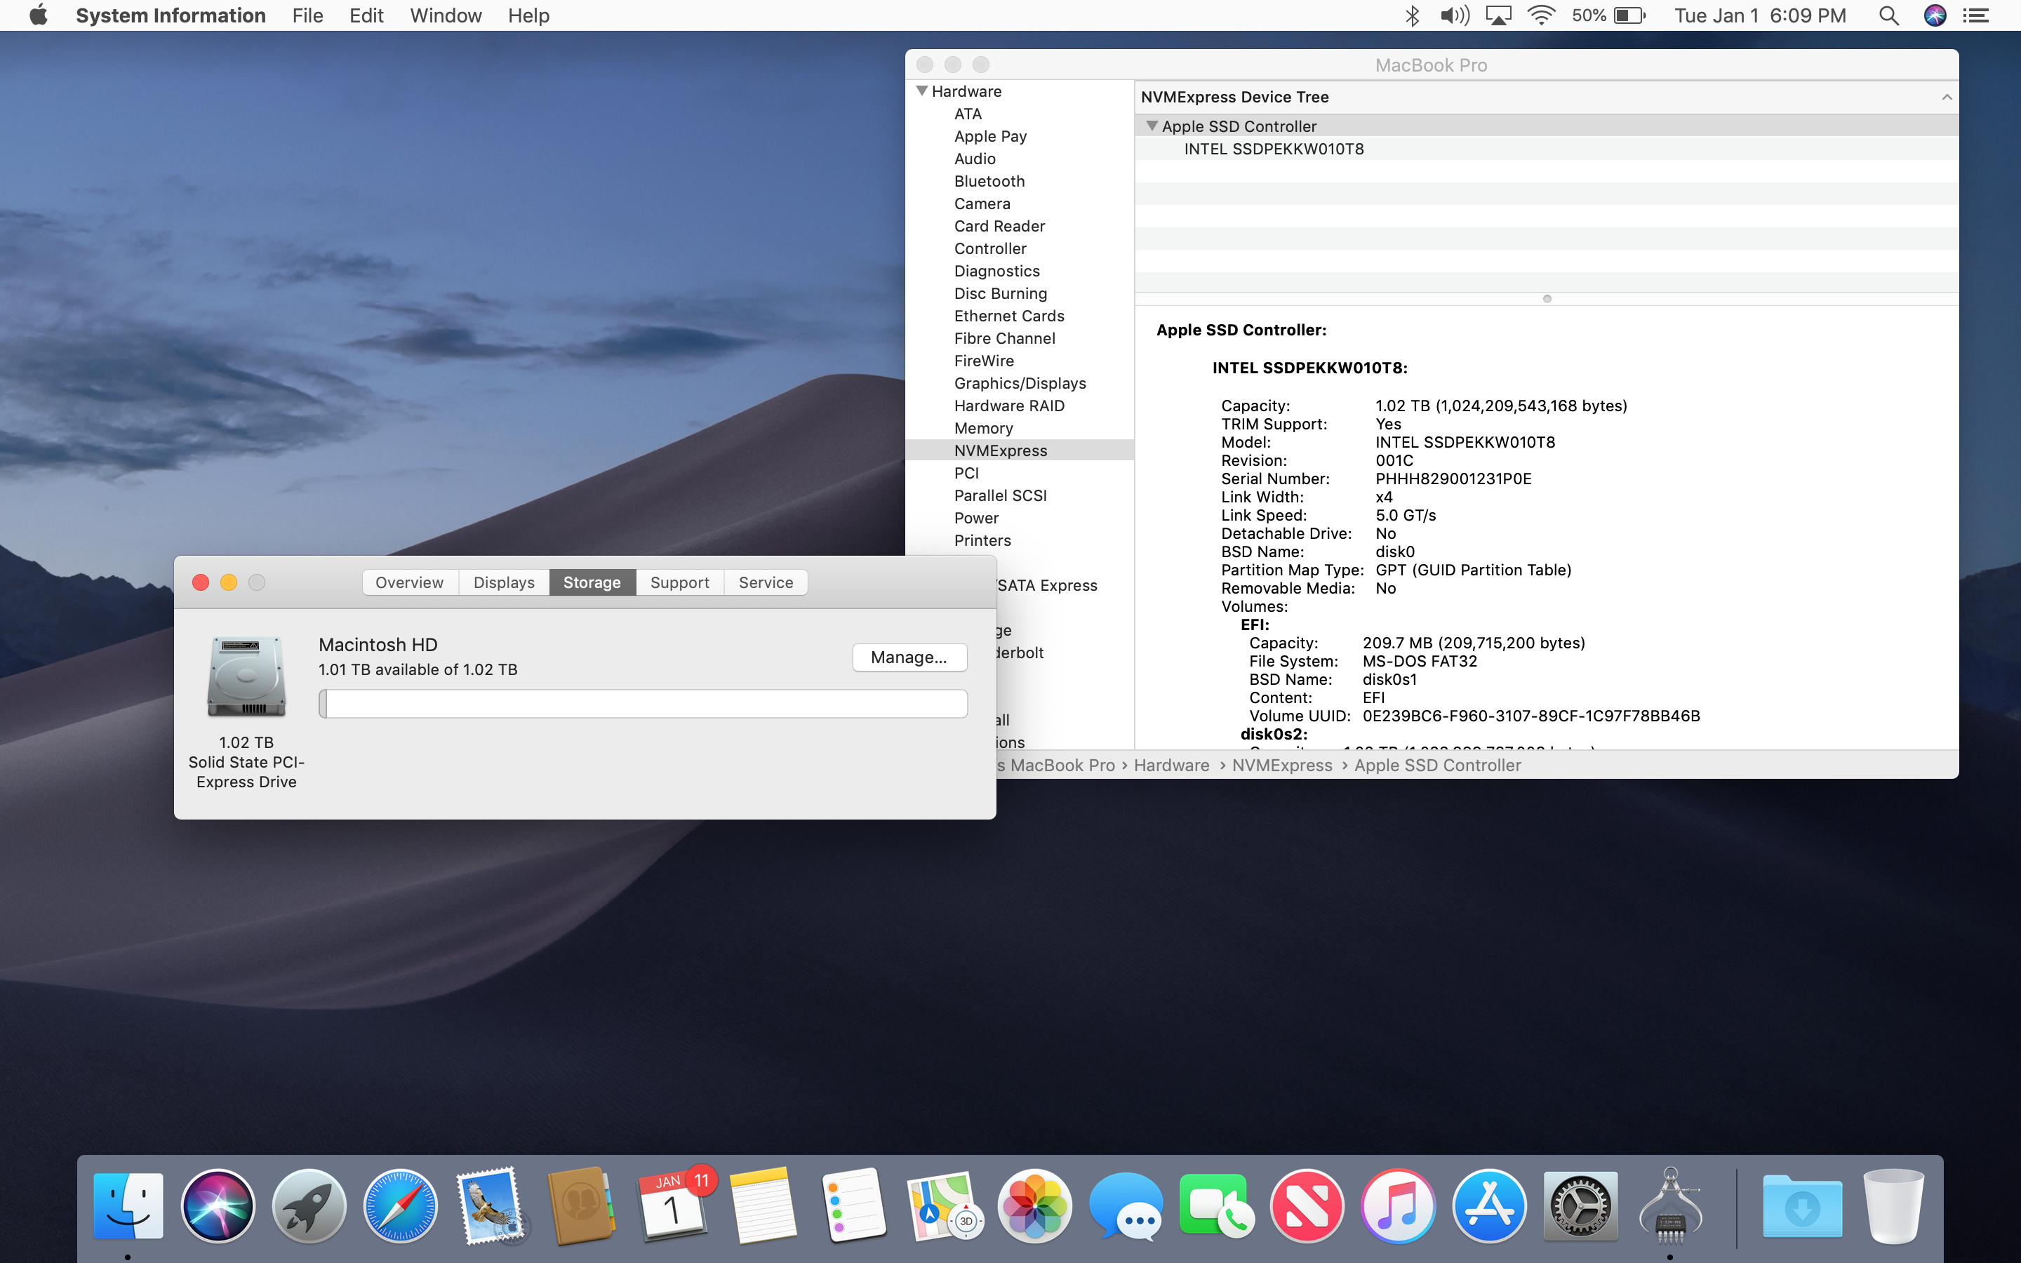
Task: Open Messages speech bubble icon in Dock
Action: click(1126, 1205)
